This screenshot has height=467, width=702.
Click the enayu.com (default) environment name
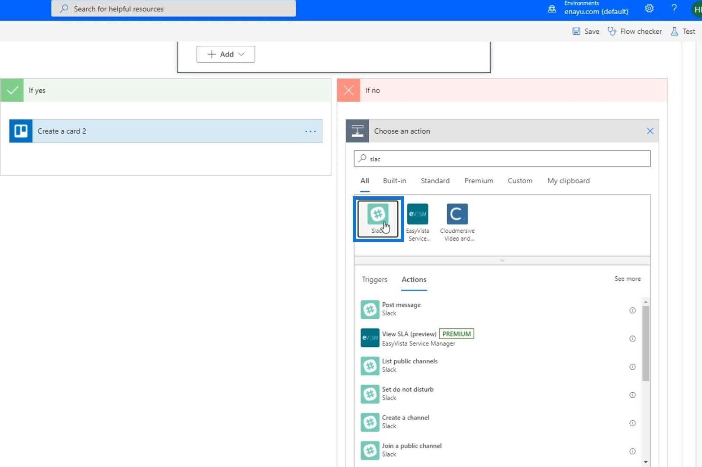(596, 12)
